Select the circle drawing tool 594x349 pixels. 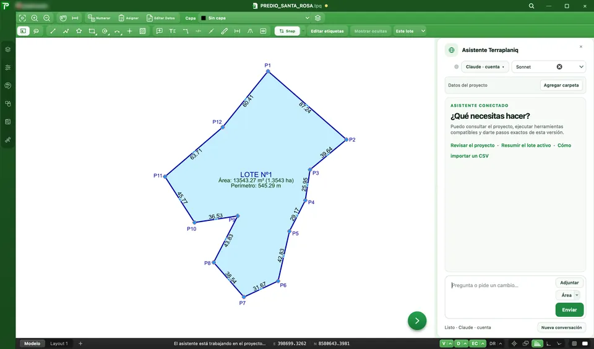coord(105,31)
